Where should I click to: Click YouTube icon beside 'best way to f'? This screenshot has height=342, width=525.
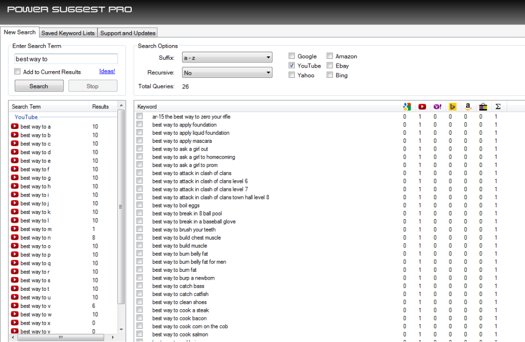[15, 169]
